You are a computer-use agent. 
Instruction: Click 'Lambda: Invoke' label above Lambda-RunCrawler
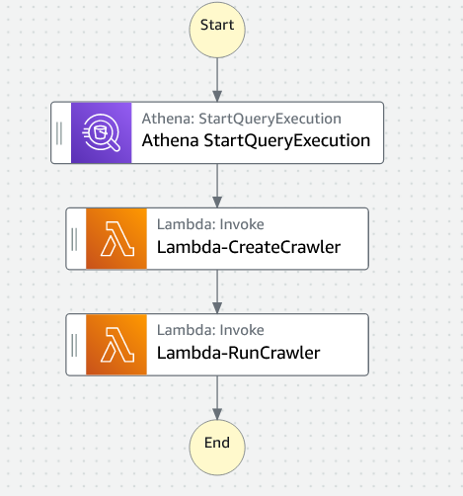click(210, 330)
